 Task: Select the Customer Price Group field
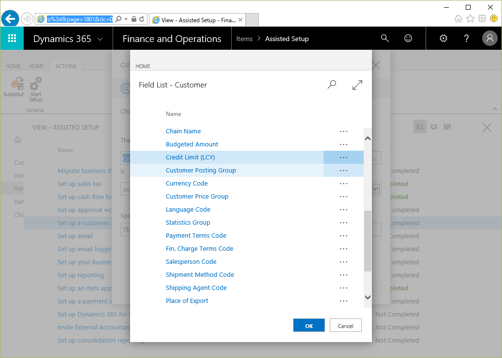point(197,197)
